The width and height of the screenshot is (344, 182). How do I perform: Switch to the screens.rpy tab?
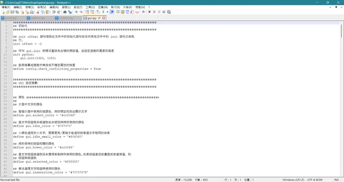click(68, 18)
